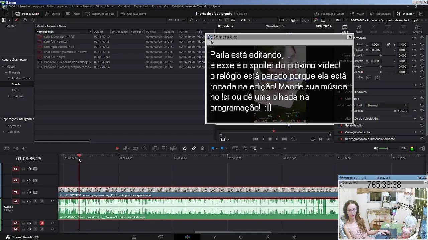
Task: Open the Fairlight menu
Action: tap(177, 6)
